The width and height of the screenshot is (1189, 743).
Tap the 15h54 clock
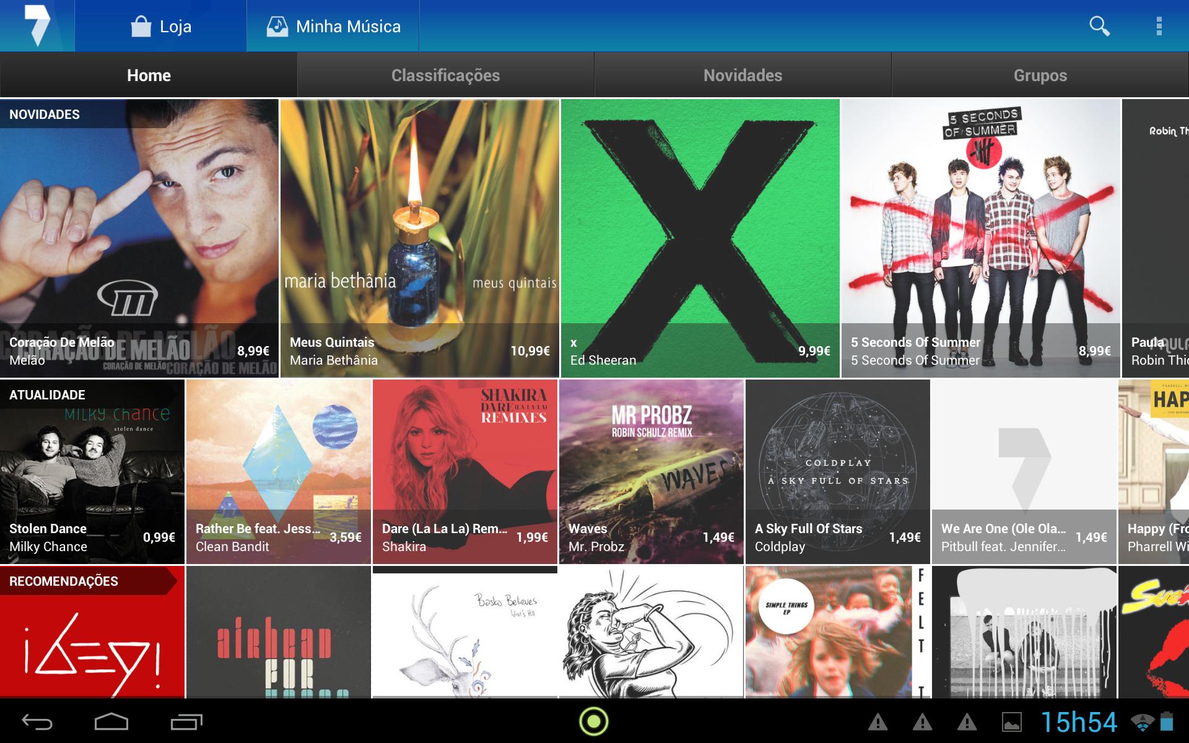(x=1079, y=722)
